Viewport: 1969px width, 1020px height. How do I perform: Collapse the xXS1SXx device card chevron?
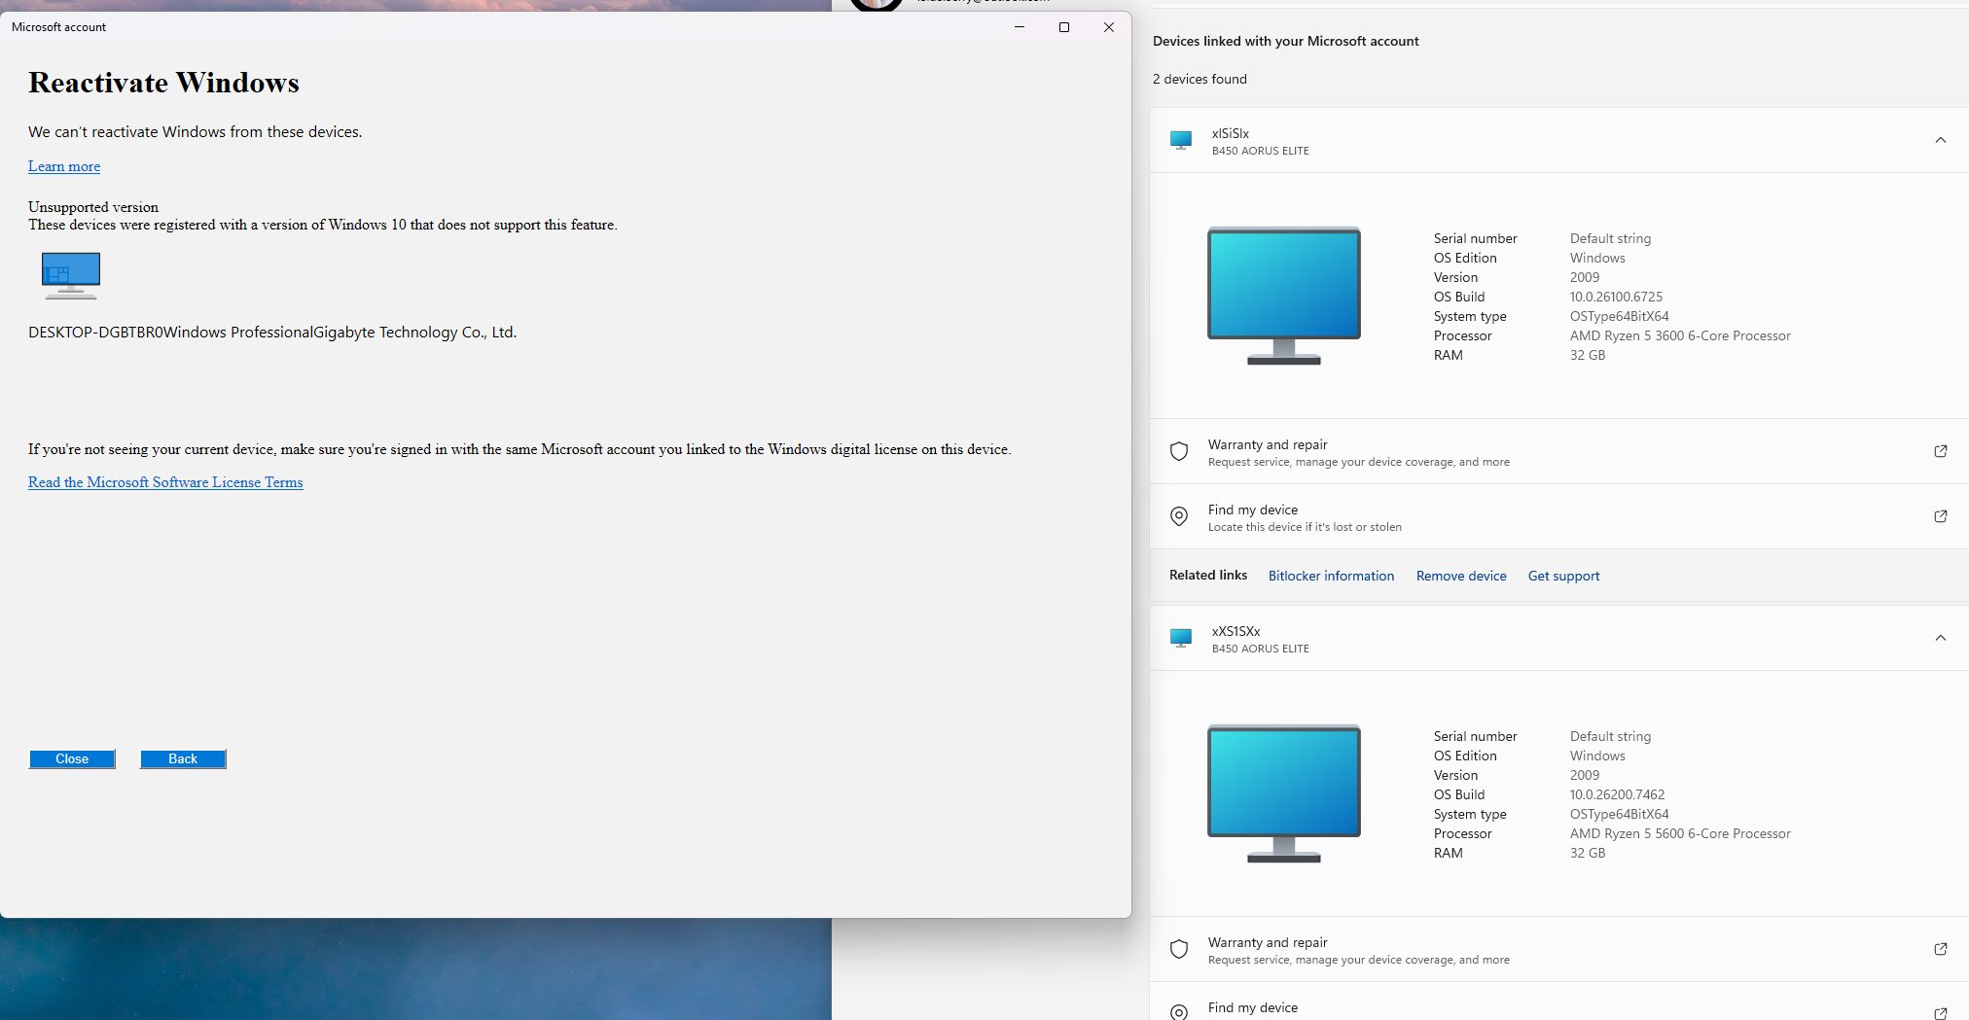point(1941,638)
